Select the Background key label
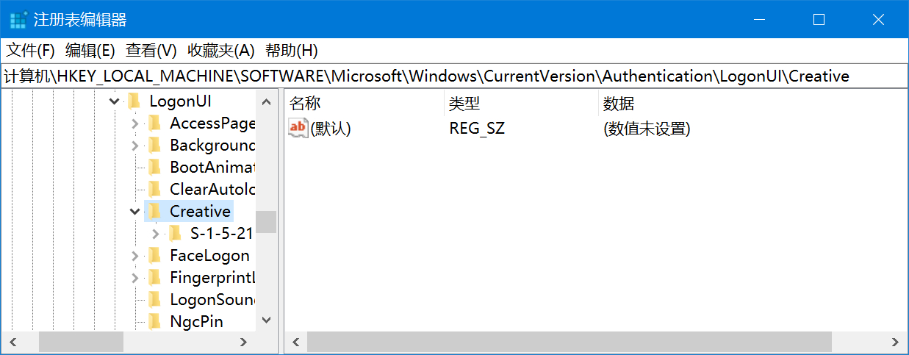 [x=212, y=146]
